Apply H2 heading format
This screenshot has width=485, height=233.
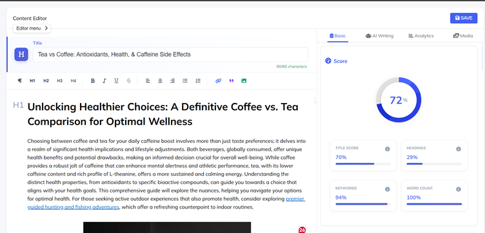46,81
